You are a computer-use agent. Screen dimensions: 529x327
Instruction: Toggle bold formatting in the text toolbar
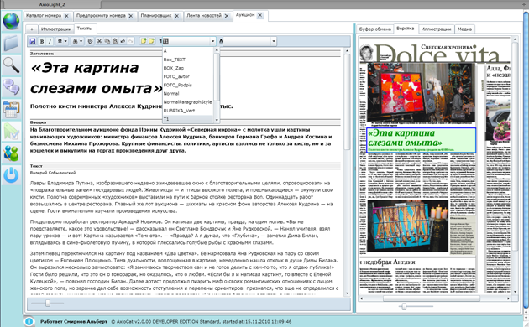[x=42, y=41]
